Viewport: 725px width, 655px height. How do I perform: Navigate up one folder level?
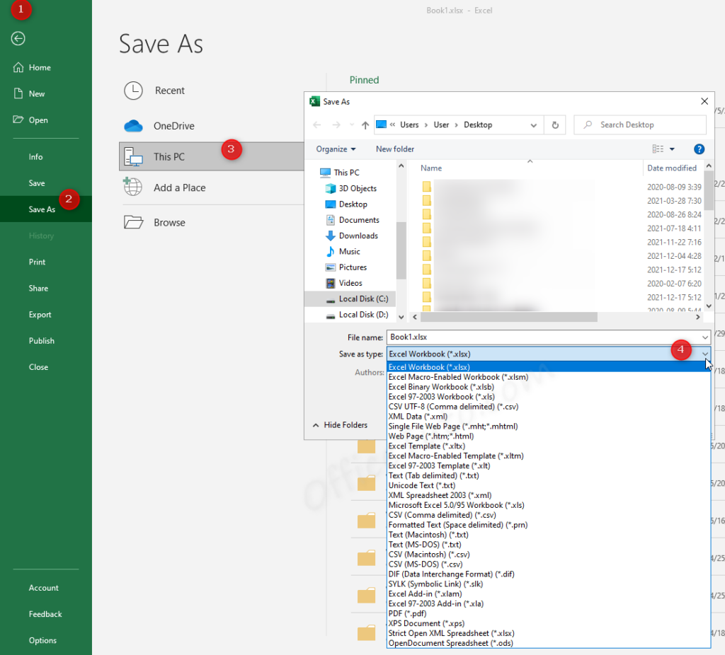(364, 124)
